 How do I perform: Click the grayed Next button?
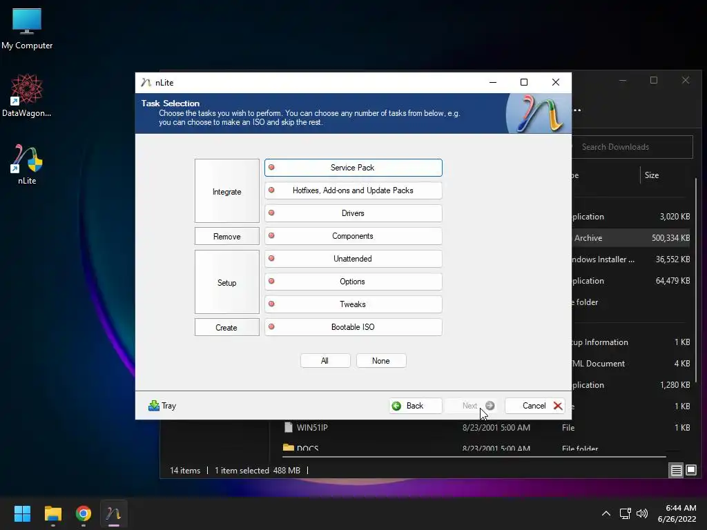[x=472, y=406]
